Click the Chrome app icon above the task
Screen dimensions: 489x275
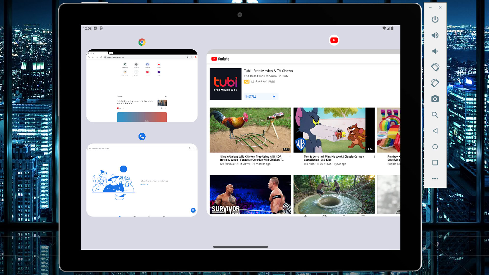pos(142,42)
